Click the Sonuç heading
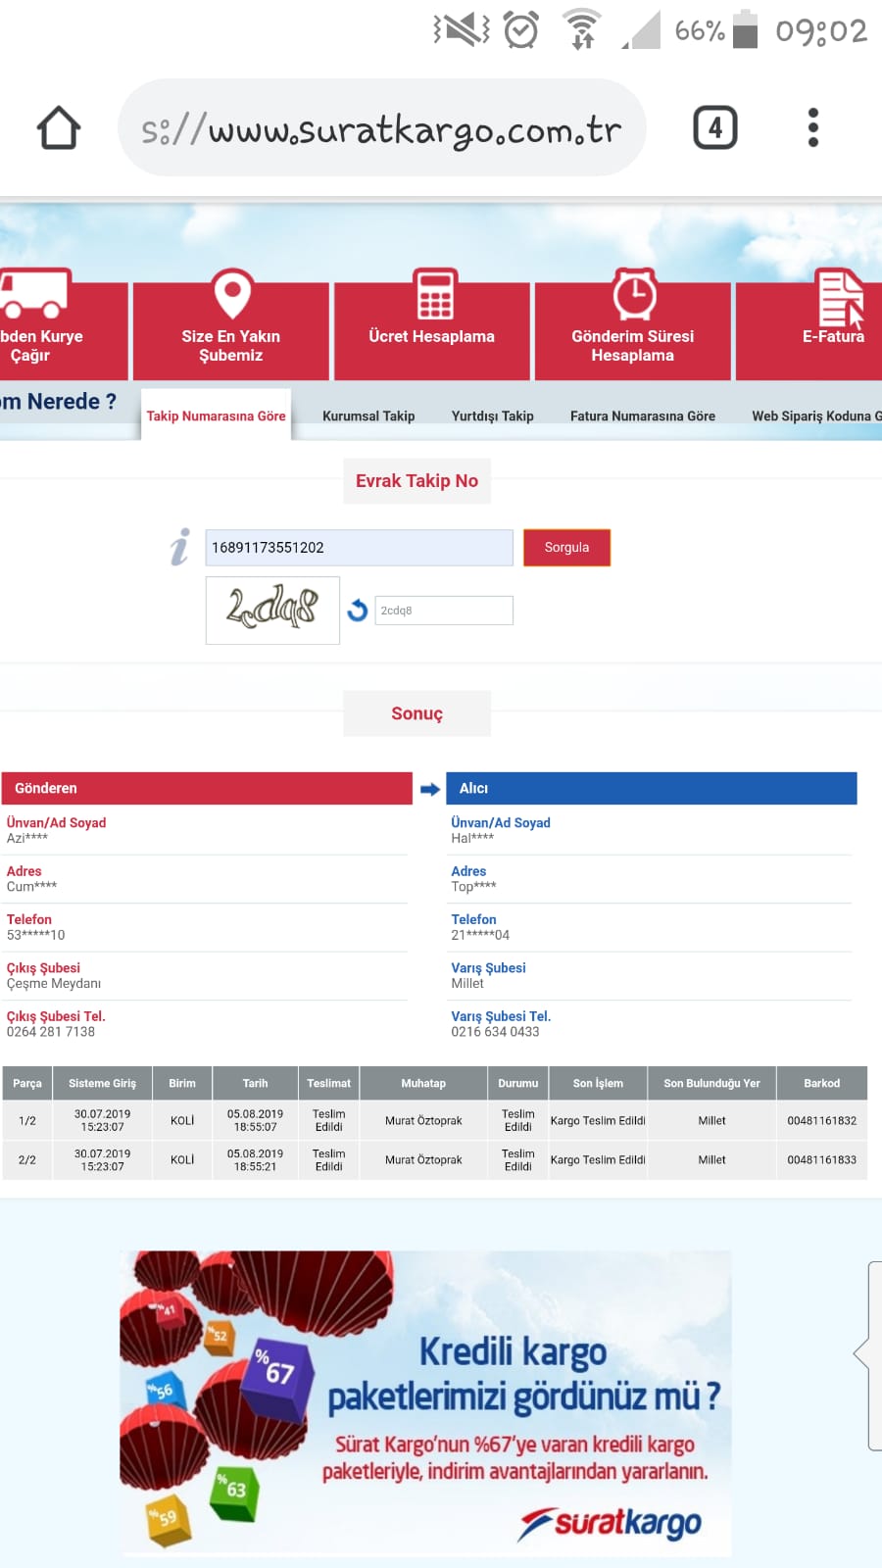Image resolution: width=882 pixels, height=1568 pixels. pos(416,713)
